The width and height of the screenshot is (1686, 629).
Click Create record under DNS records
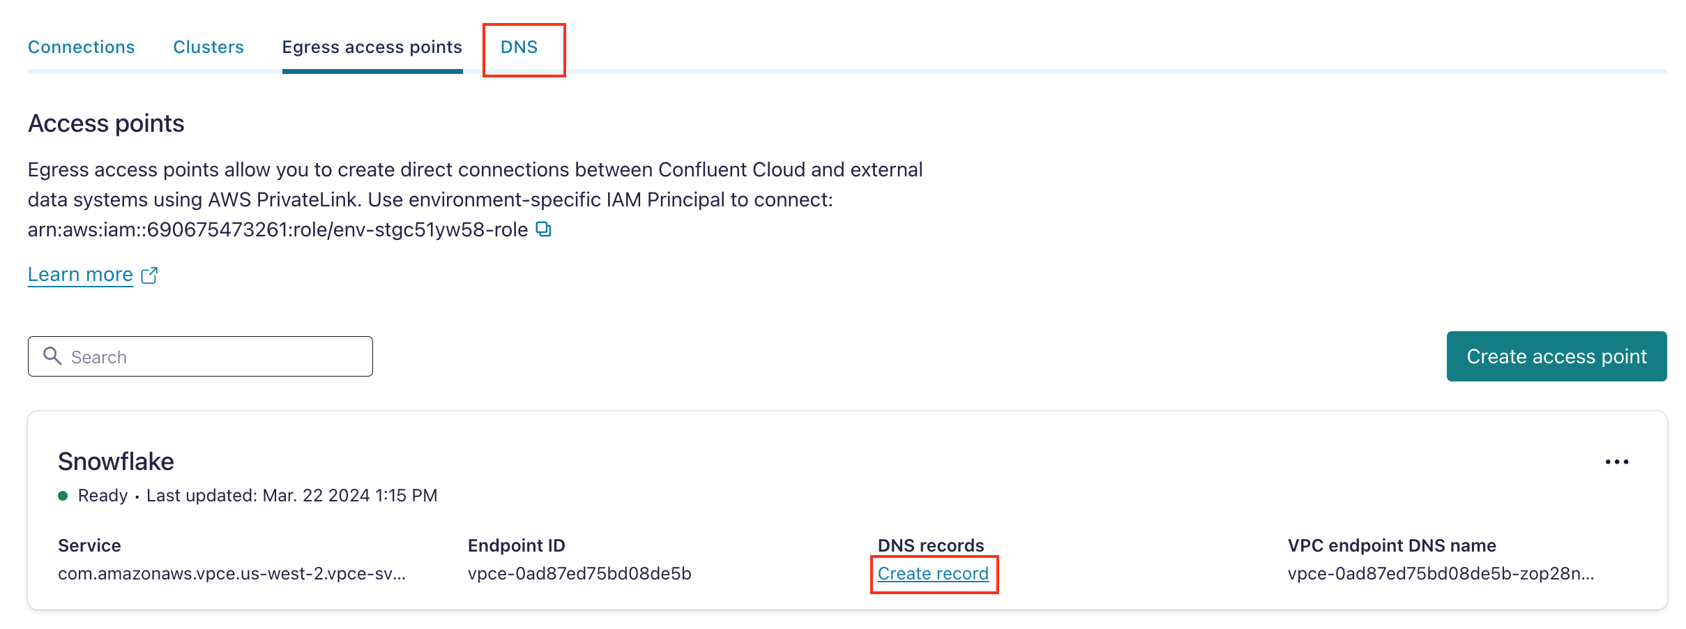[x=934, y=573]
